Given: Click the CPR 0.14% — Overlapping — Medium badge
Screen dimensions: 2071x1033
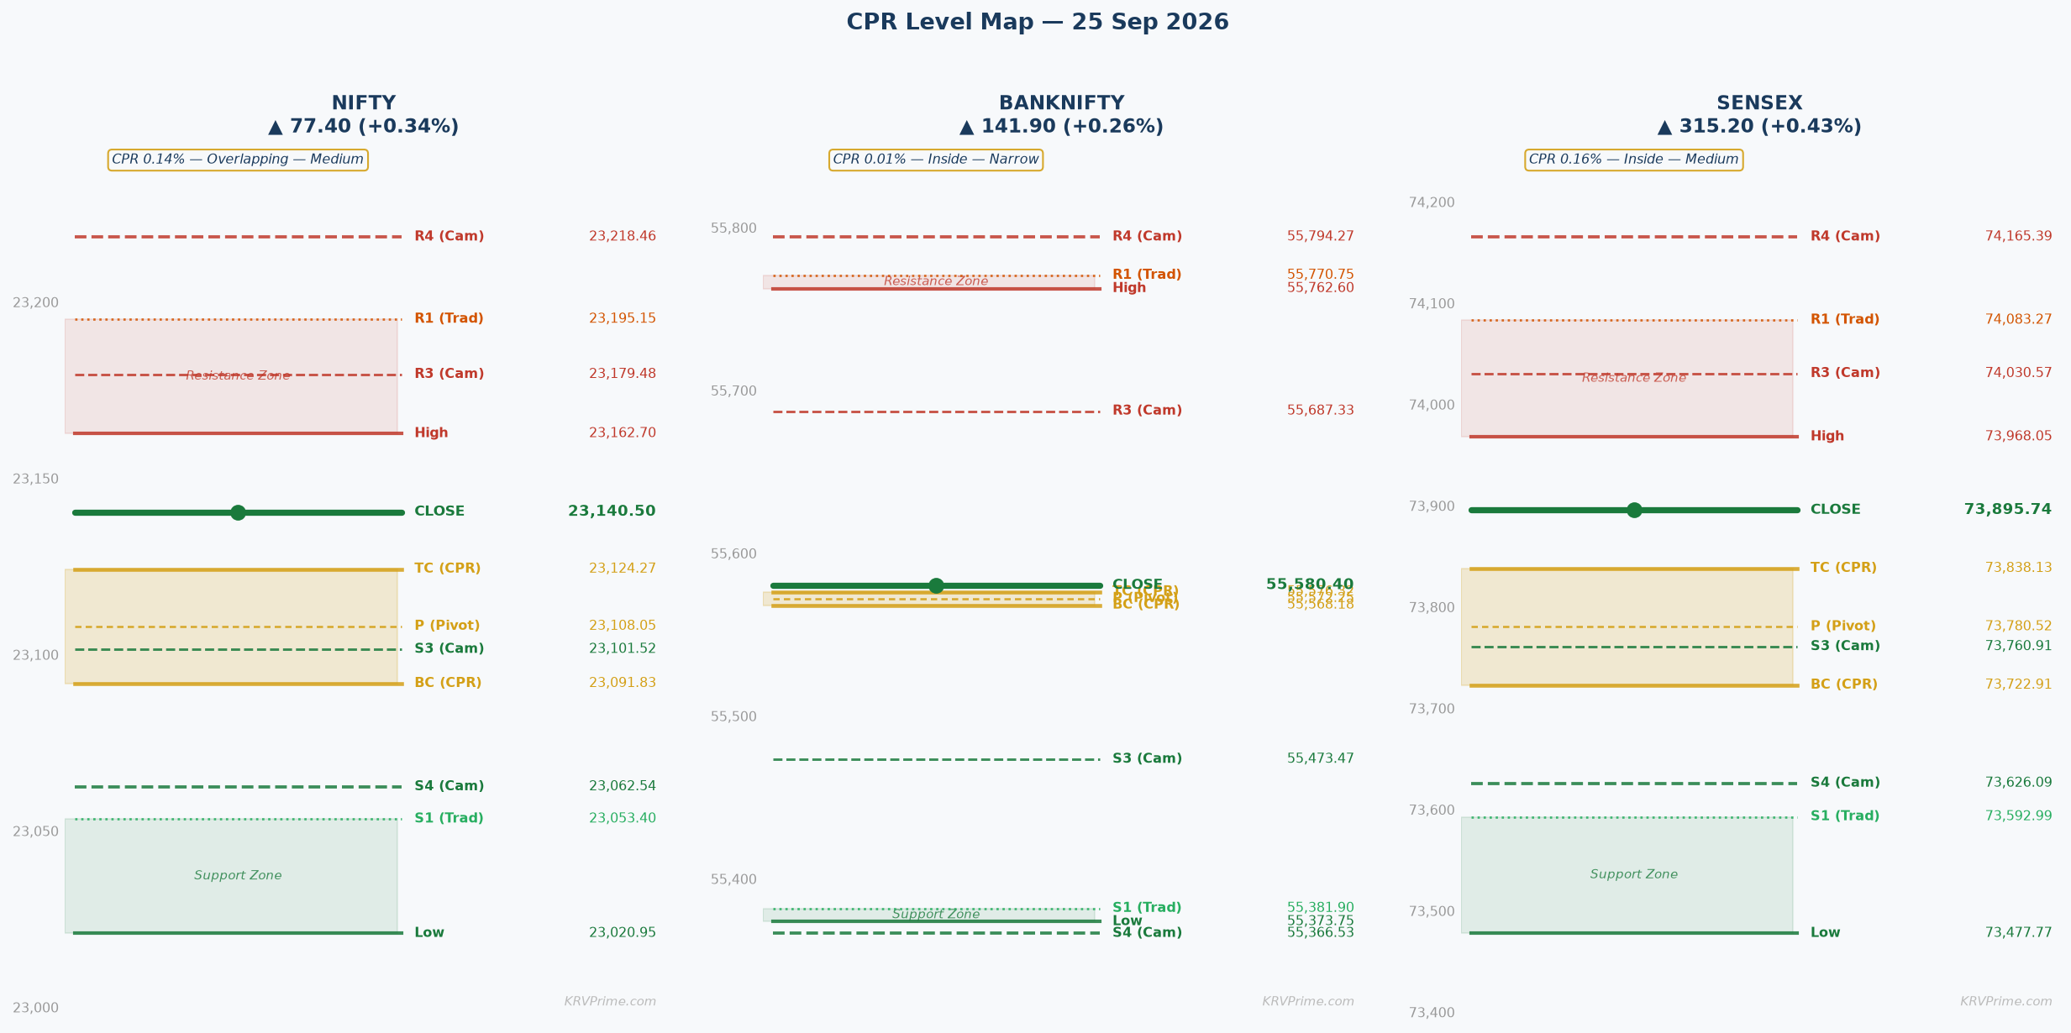Looking at the screenshot, I should [238, 160].
